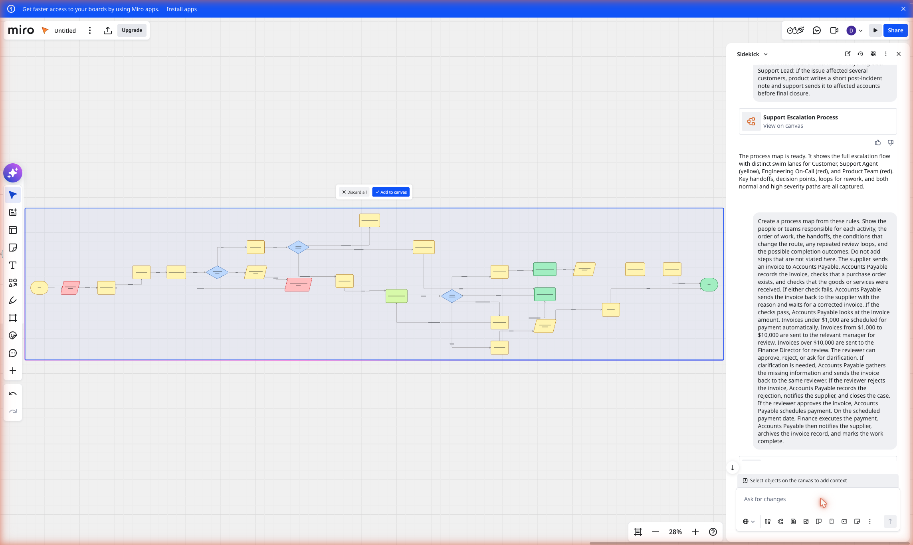Open the help question mark
The height and width of the screenshot is (545, 913).
(713, 532)
